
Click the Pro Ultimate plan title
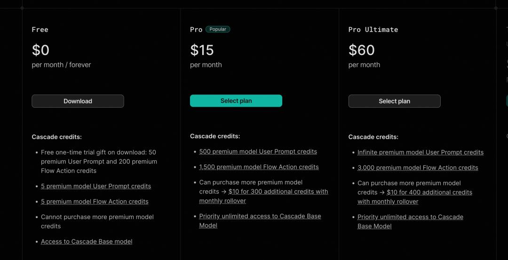(373, 30)
